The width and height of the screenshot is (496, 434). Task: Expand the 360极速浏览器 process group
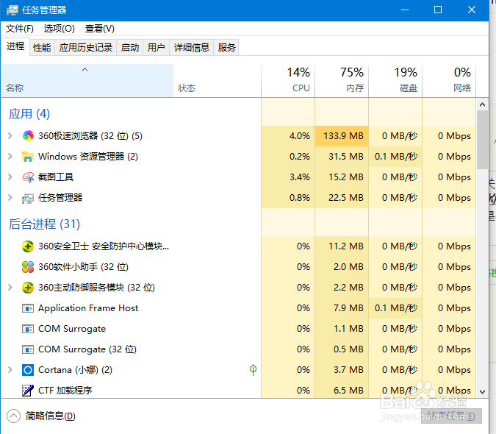pos(10,136)
